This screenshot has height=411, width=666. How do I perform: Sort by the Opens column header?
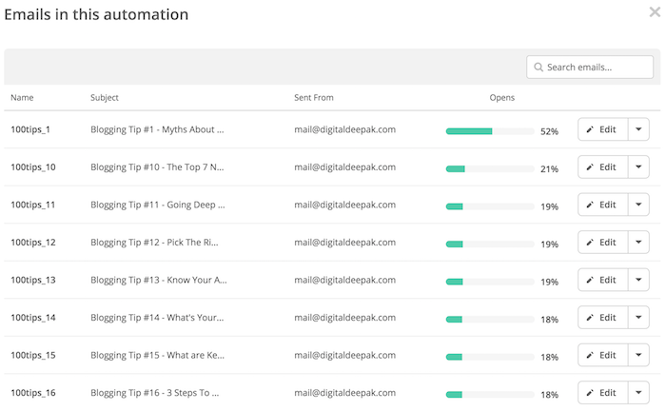tap(501, 98)
